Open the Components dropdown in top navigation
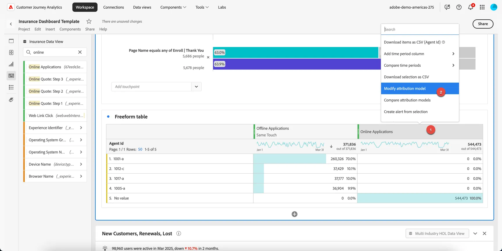 [173, 7]
